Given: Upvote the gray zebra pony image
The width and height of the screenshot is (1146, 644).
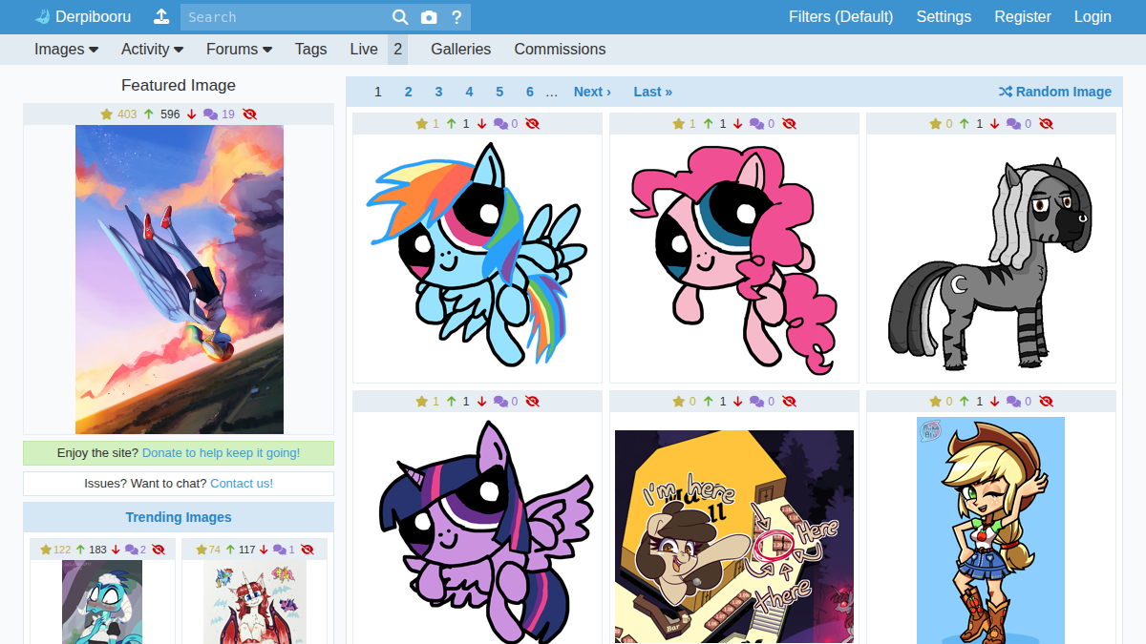Looking at the screenshot, I should (966, 124).
